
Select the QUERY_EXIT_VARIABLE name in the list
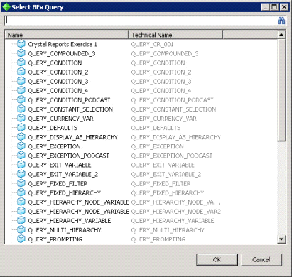60,165
